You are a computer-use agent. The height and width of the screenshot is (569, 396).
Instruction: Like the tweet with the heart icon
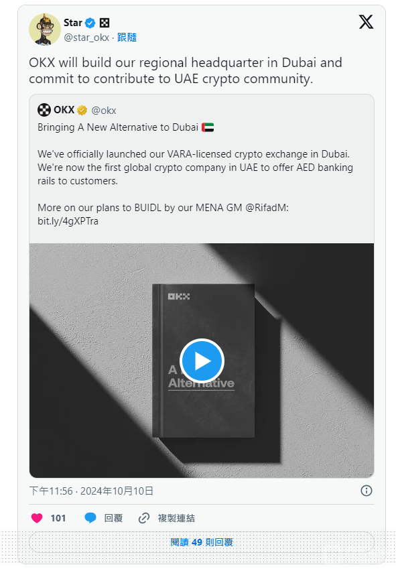point(37,518)
